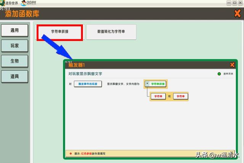Viewport: 244px width, 163px height.
Task: Click the 对玩家显示飘窗文字 action title
Action: (x=85, y=74)
